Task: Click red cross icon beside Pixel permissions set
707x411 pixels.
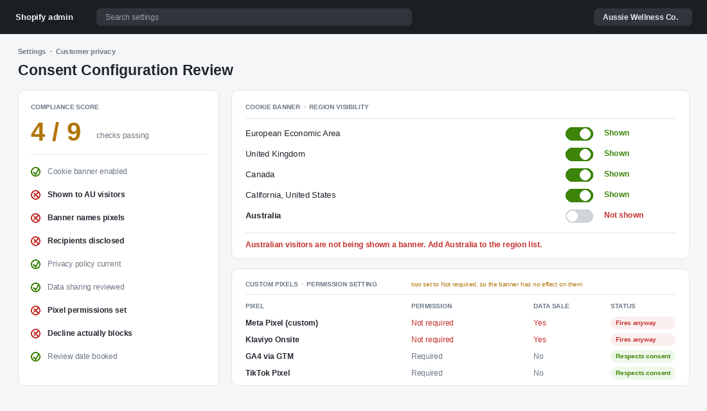Action: coord(35,311)
